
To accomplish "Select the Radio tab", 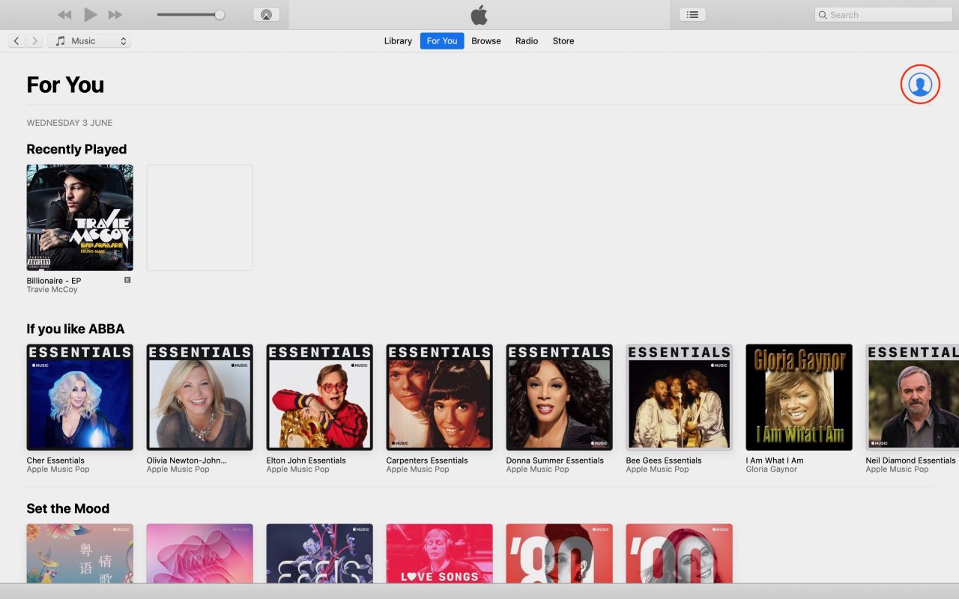I will 526,40.
